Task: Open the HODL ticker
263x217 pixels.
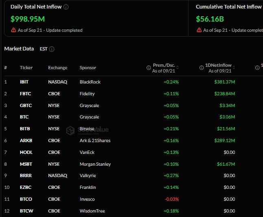Action: [26, 152]
